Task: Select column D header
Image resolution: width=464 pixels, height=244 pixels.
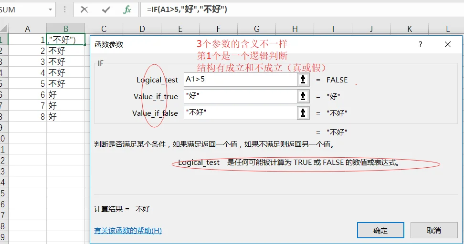Action: (x=142, y=29)
